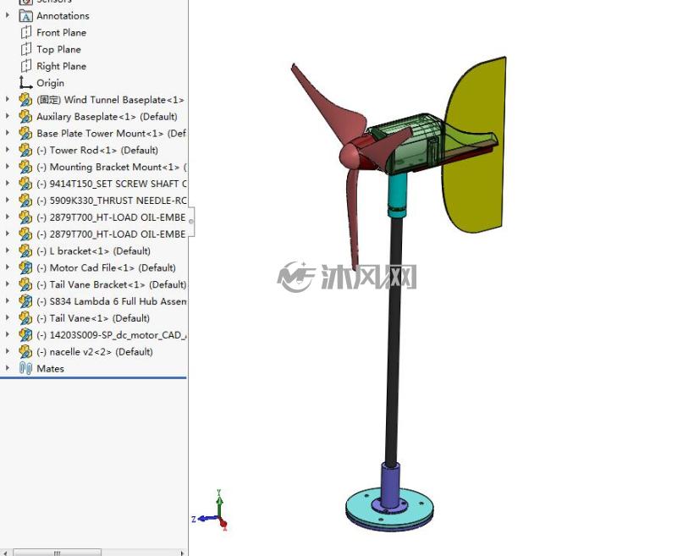The width and height of the screenshot is (694, 556).
Task: Click the Base Plate Tower Mount icon
Action: coord(25,134)
